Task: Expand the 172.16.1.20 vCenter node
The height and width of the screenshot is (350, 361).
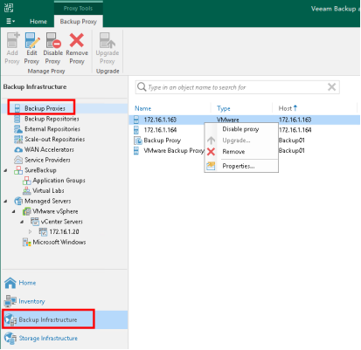Action: coord(31,232)
